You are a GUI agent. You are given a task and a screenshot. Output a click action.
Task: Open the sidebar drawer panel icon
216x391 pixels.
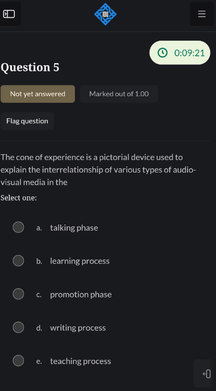[x=9, y=14]
